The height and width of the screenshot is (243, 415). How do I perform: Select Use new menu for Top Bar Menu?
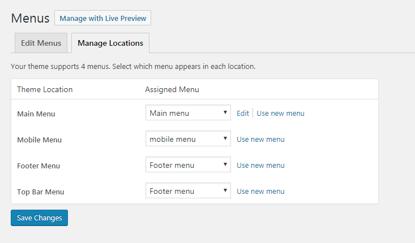[260, 191]
